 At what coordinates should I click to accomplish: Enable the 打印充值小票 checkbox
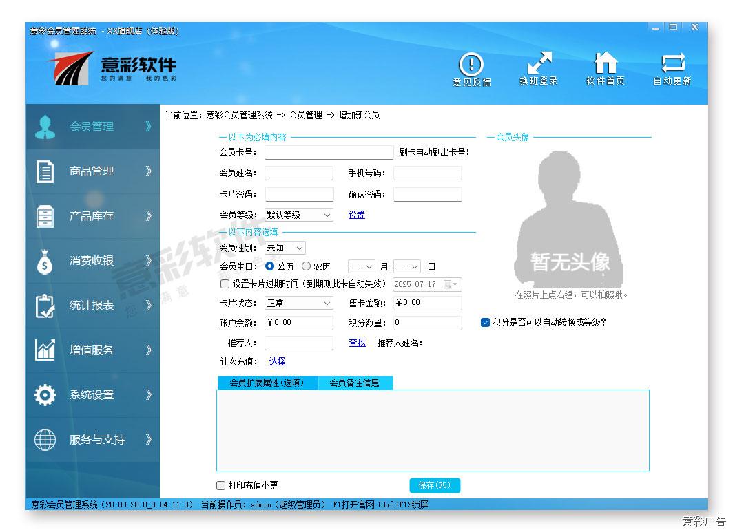coord(221,485)
